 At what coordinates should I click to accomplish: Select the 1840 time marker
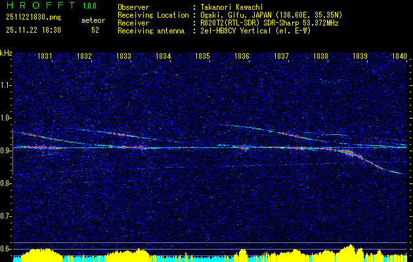coord(399,57)
